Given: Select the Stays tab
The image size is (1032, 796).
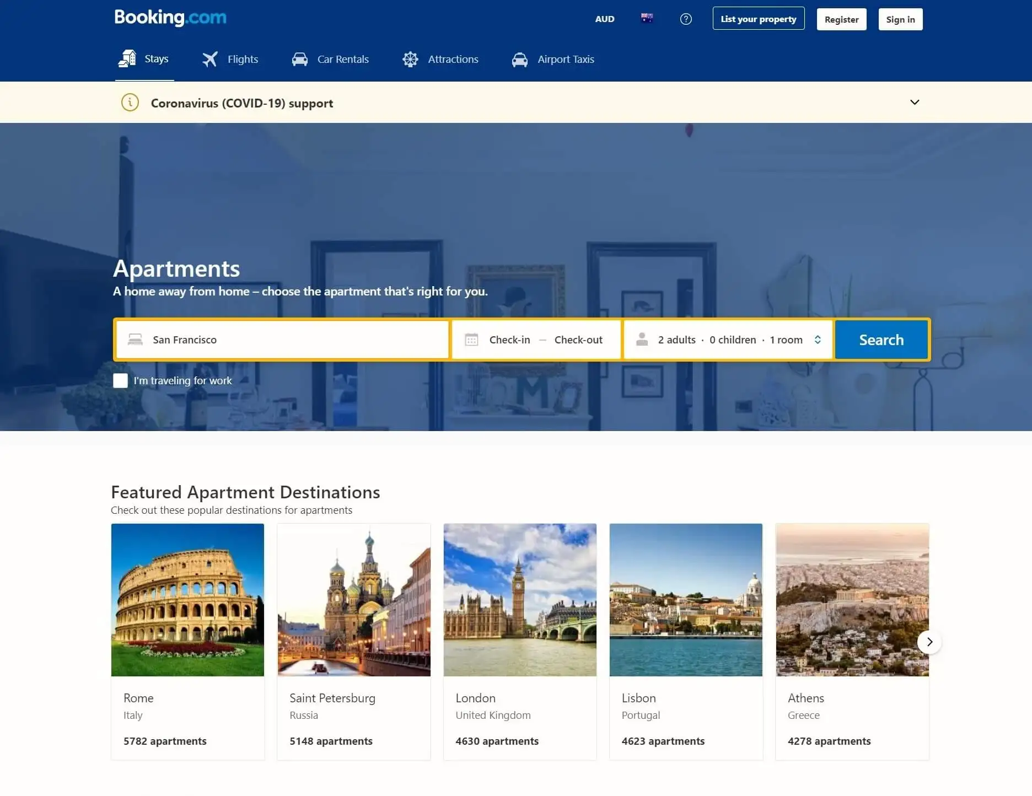Looking at the screenshot, I should click(144, 59).
